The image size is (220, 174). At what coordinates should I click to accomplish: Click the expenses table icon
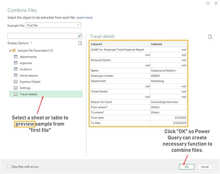pos(16,63)
